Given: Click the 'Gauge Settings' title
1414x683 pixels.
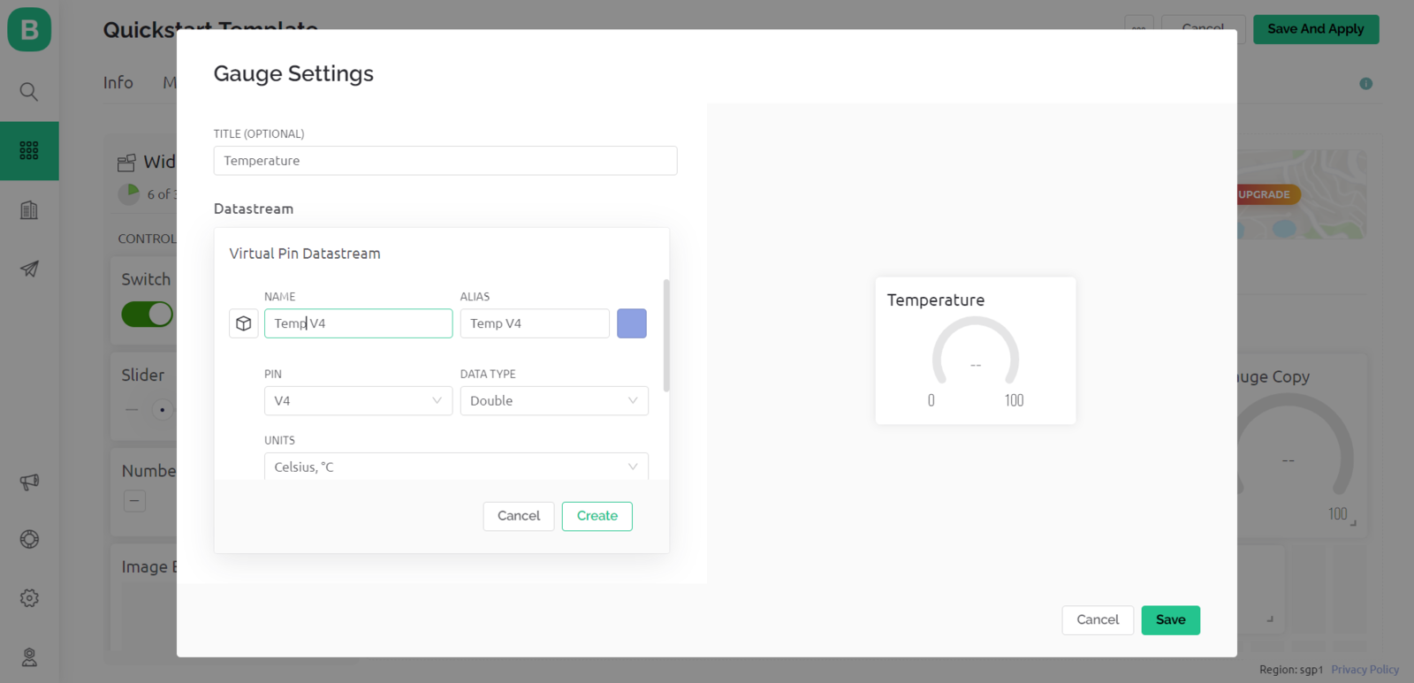Looking at the screenshot, I should pos(293,74).
